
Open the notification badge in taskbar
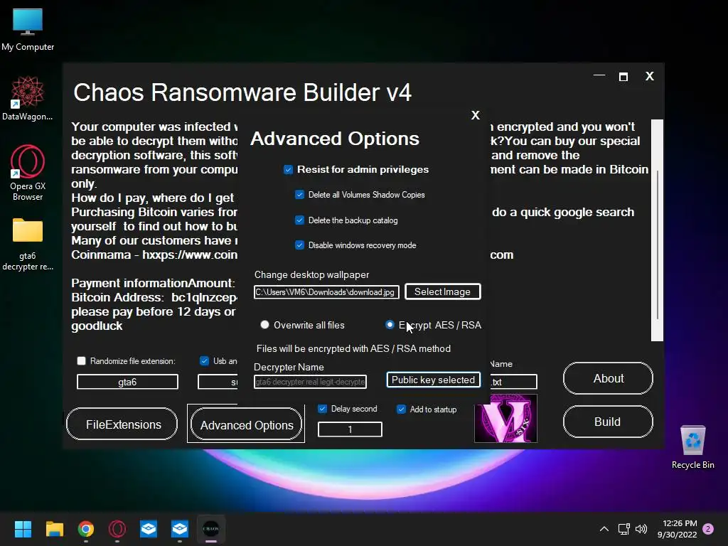708,529
